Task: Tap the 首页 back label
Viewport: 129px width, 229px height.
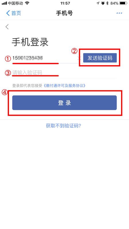Action: 16,13
